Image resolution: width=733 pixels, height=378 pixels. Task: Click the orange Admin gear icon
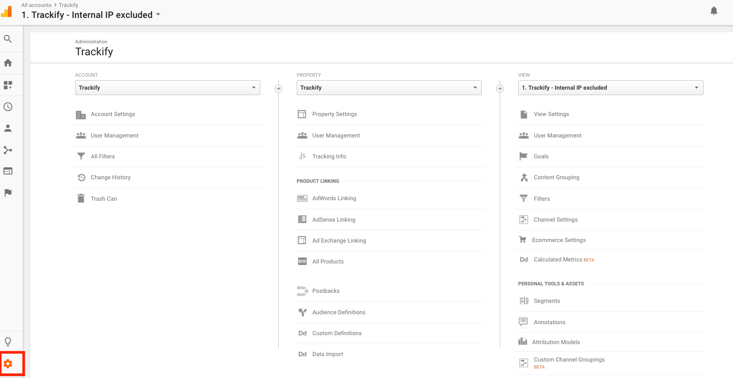click(x=8, y=364)
